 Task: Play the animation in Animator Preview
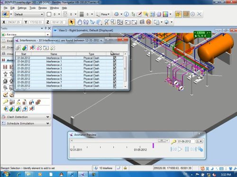[180, 149]
